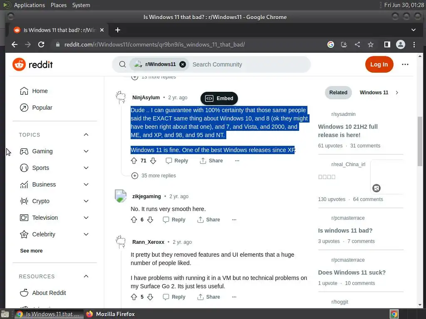Open the About Reddit link
Screen dimensions: 426x319
point(49,293)
